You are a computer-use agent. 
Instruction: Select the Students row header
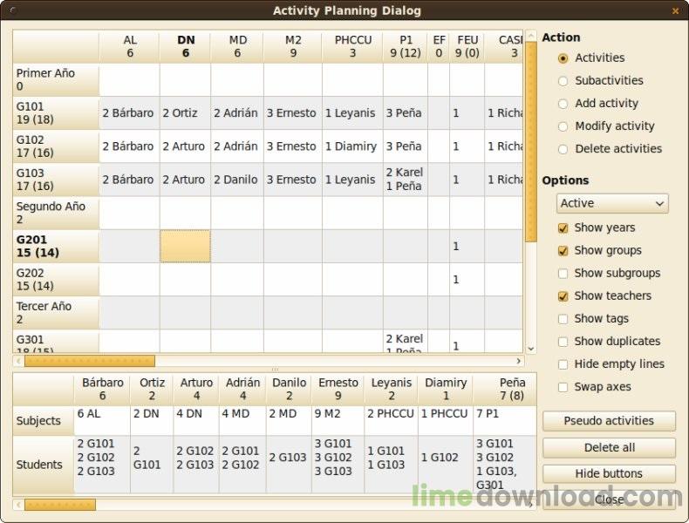click(43, 465)
